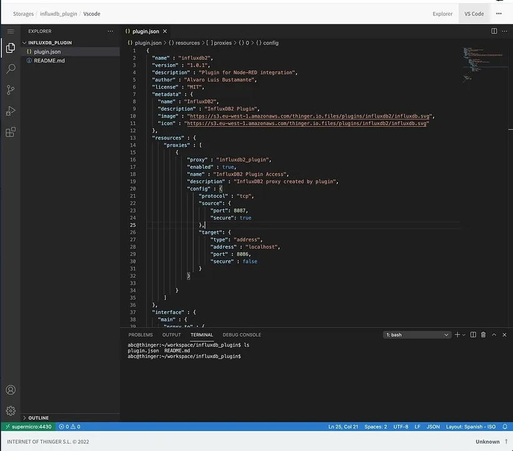Go to influxdb_plugin in the header breadcrumb
This screenshot has width=513, height=451.
(x=59, y=14)
